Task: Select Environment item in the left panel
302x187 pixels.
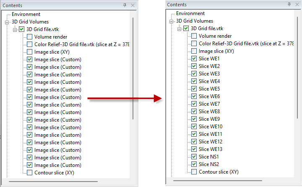Action: point(26,14)
